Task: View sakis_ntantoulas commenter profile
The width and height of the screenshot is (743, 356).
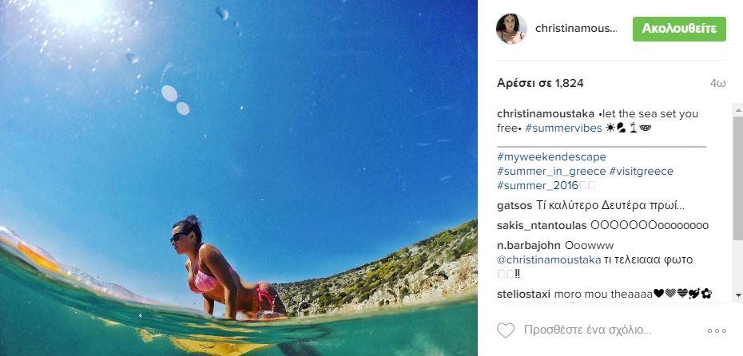Action: 542,225
